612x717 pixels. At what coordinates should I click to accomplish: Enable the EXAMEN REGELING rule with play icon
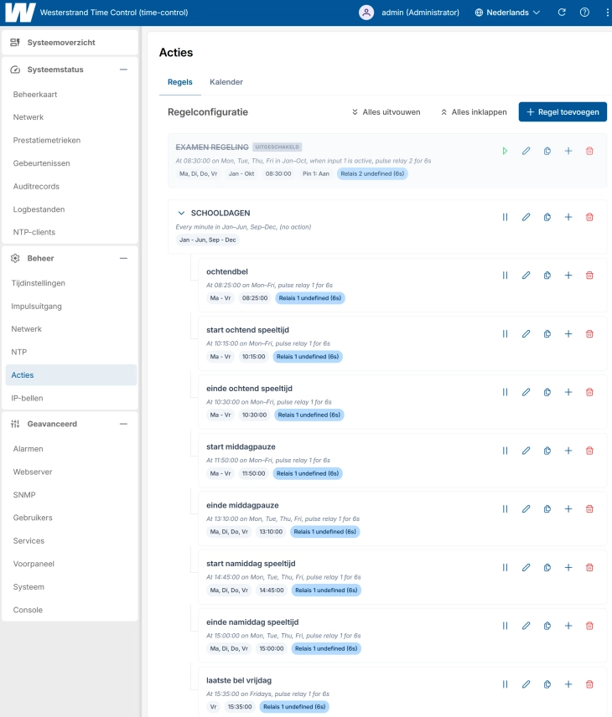pos(505,151)
